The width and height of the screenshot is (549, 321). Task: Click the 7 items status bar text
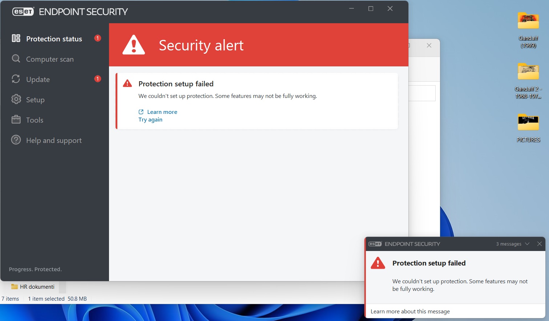tap(10, 299)
